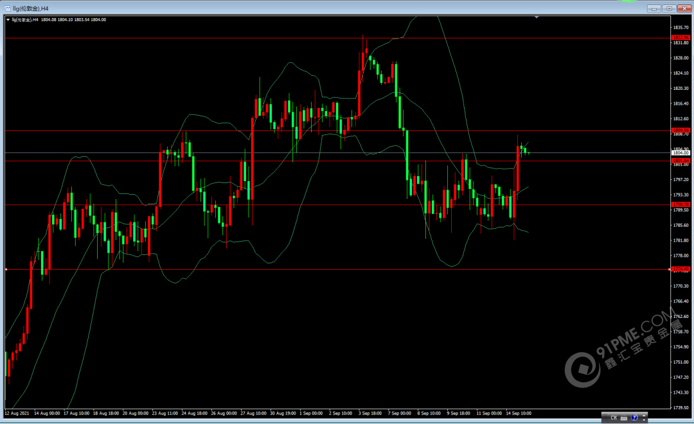Click the 1835.70 price scale label
Screen dimensions: 694x424
tap(681, 28)
